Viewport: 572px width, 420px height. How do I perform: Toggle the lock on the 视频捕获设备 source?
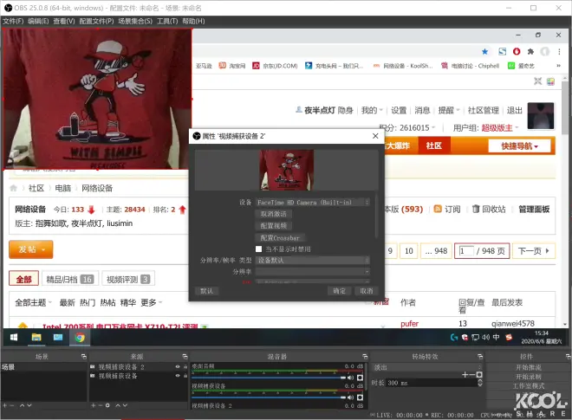(185, 376)
